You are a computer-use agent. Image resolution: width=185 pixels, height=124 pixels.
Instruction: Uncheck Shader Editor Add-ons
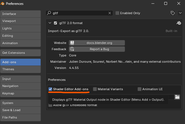50,89
